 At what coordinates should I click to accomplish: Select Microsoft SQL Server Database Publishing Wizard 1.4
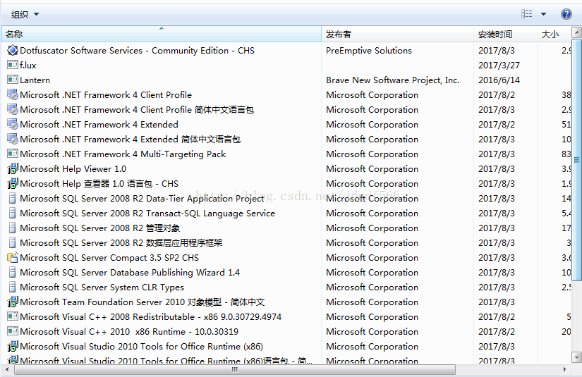pos(130,273)
